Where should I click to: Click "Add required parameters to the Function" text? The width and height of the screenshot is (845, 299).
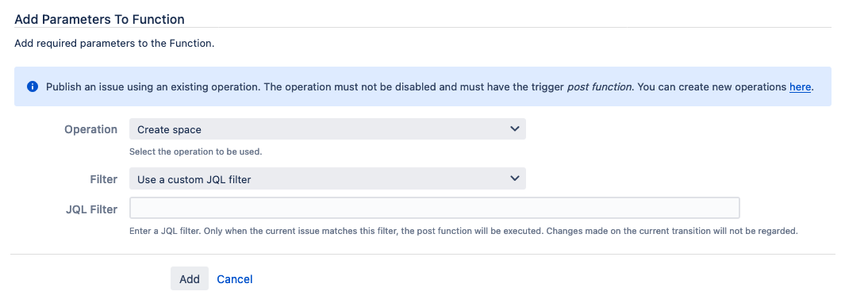point(114,44)
